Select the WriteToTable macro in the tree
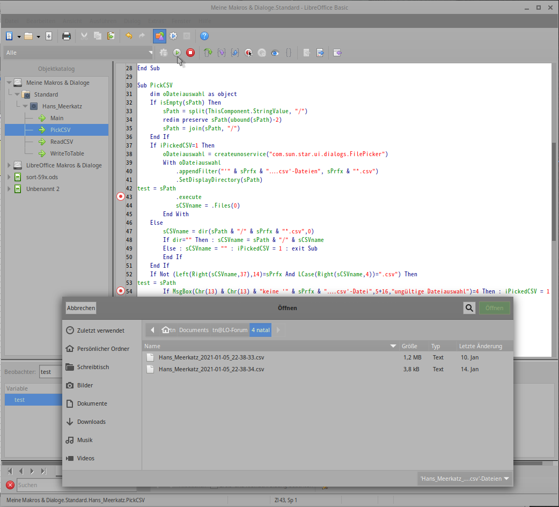559x507 pixels. 67,153
